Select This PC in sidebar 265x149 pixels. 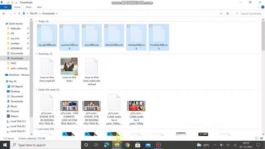pyautogui.click(x=13, y=82)
